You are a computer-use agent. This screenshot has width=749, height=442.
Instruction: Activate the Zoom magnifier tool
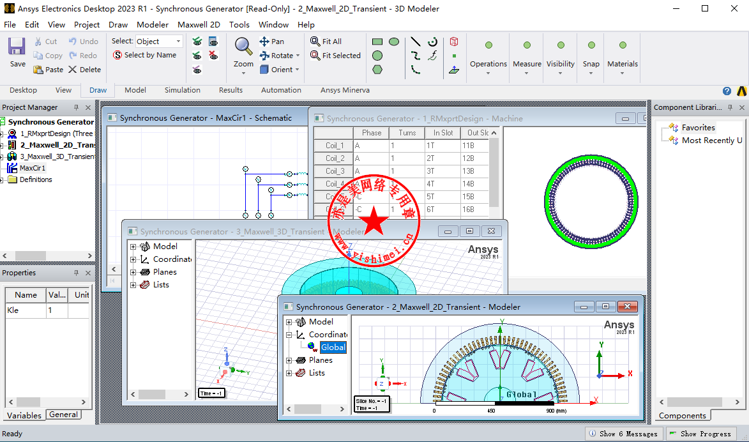coord(243,47)
